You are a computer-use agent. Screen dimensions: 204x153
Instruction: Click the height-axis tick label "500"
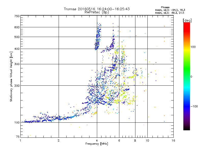(x=17, y=37)
